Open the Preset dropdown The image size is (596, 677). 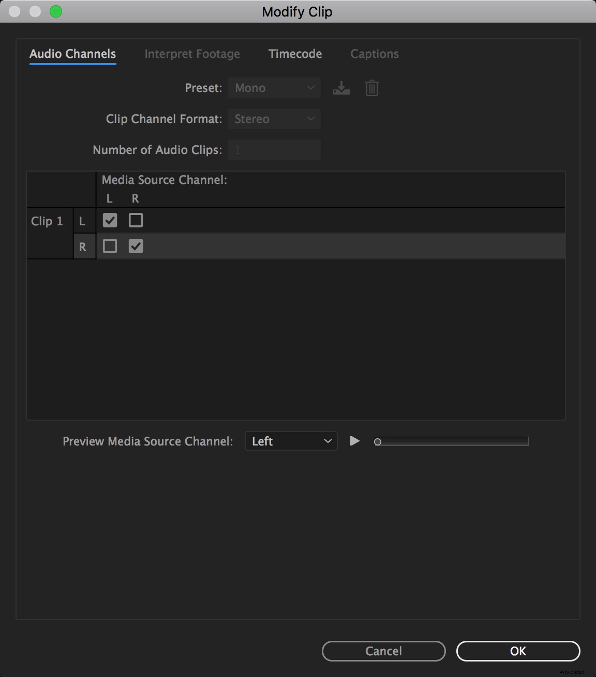274,88
